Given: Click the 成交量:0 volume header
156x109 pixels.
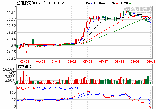Looking at the screenshot, I should 24,67.
